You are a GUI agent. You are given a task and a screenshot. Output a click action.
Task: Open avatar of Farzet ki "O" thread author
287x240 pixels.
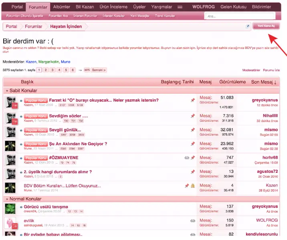[10, 102]
